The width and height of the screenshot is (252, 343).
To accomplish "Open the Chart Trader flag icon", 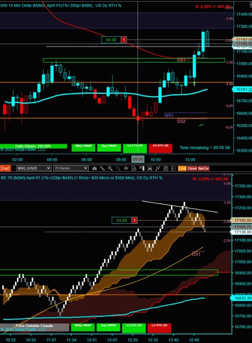I will pos(142,168).
